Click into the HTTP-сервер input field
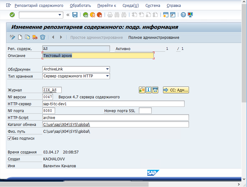 tap(113, 104)
